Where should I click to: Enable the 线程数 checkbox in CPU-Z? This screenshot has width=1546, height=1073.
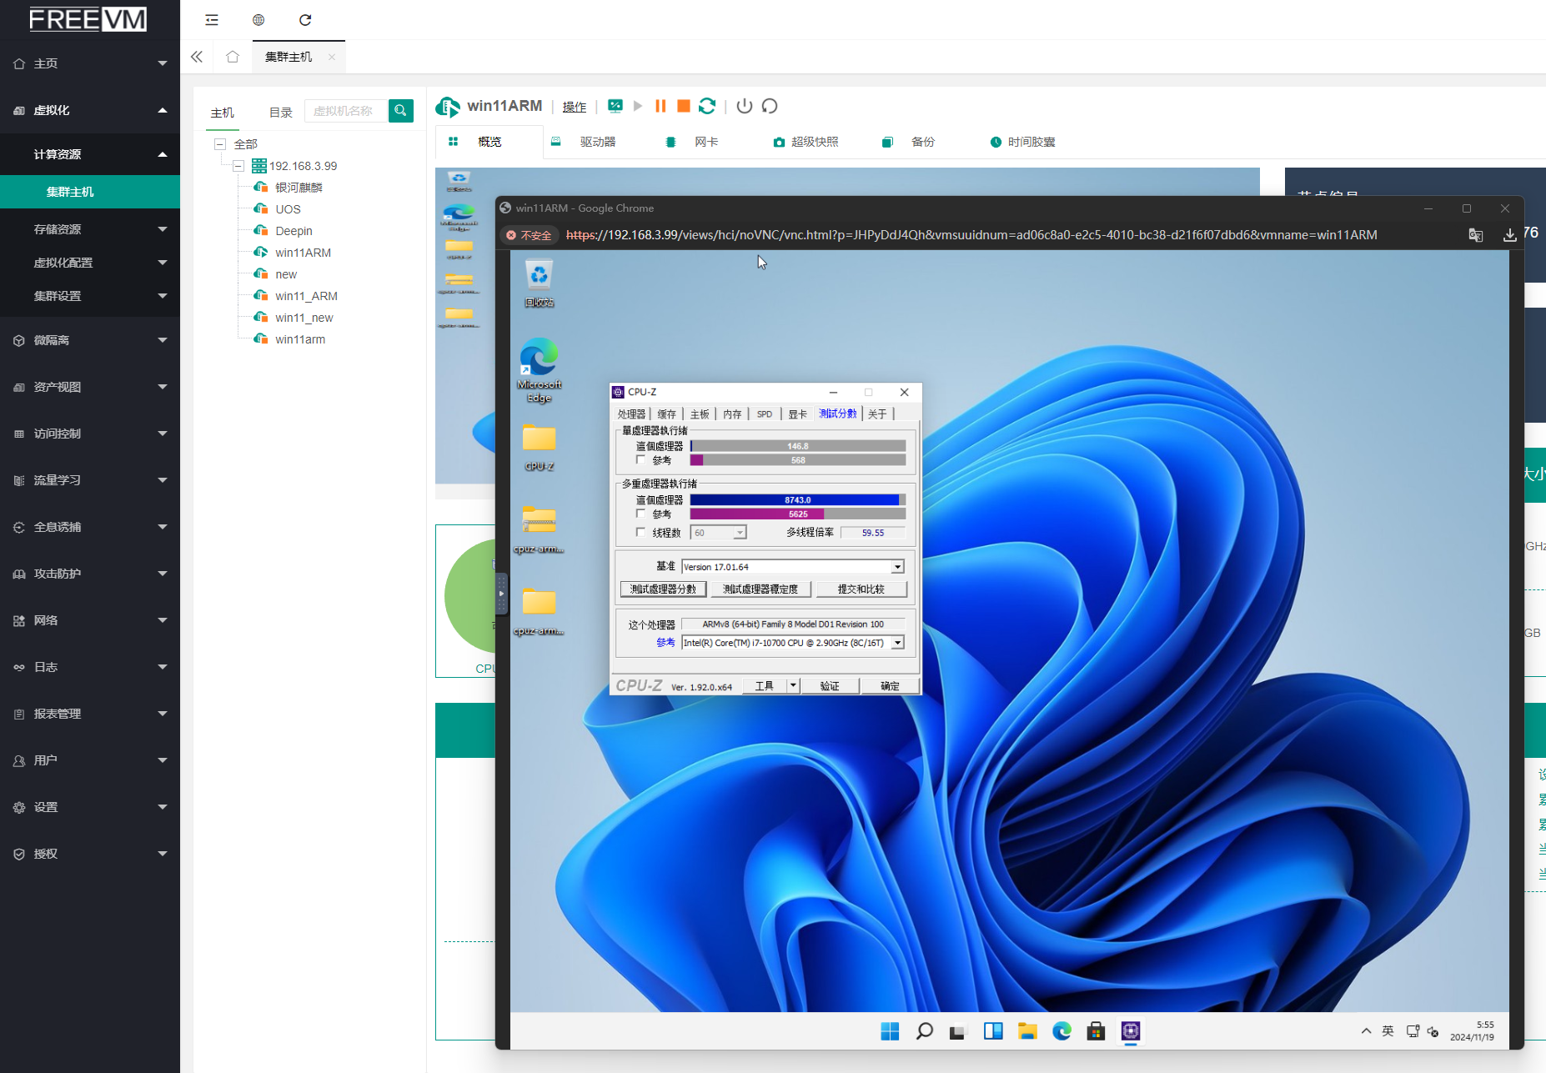tap(640, 533)
